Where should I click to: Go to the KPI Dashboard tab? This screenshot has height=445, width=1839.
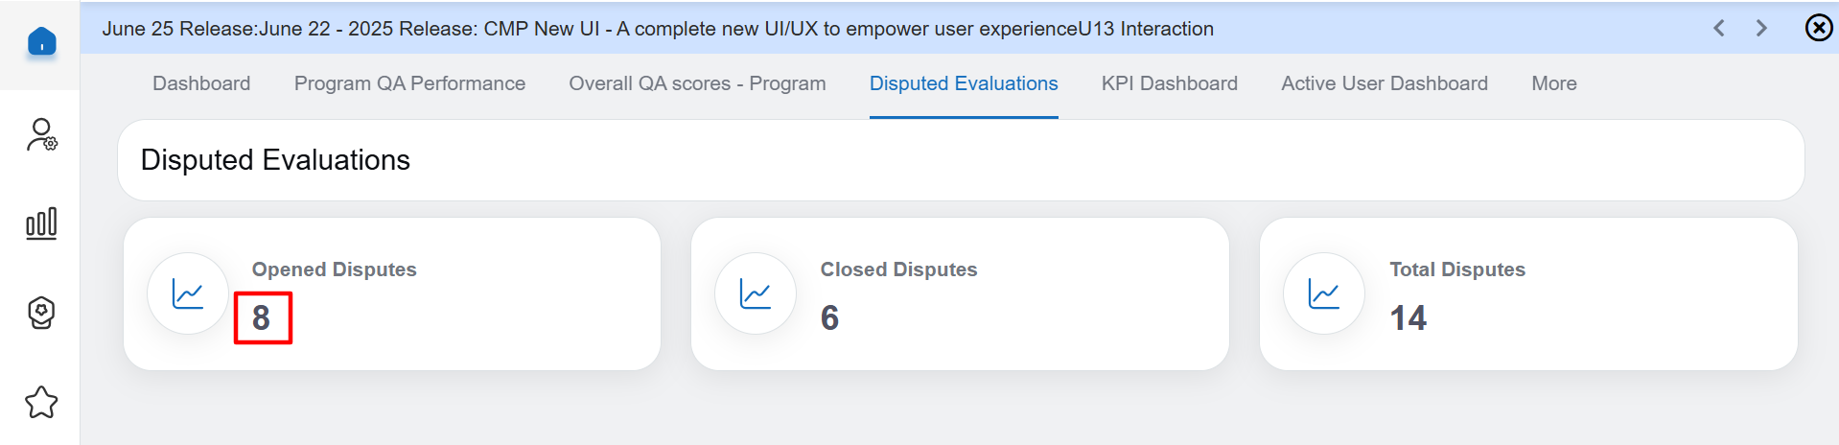click(1169, 83)
